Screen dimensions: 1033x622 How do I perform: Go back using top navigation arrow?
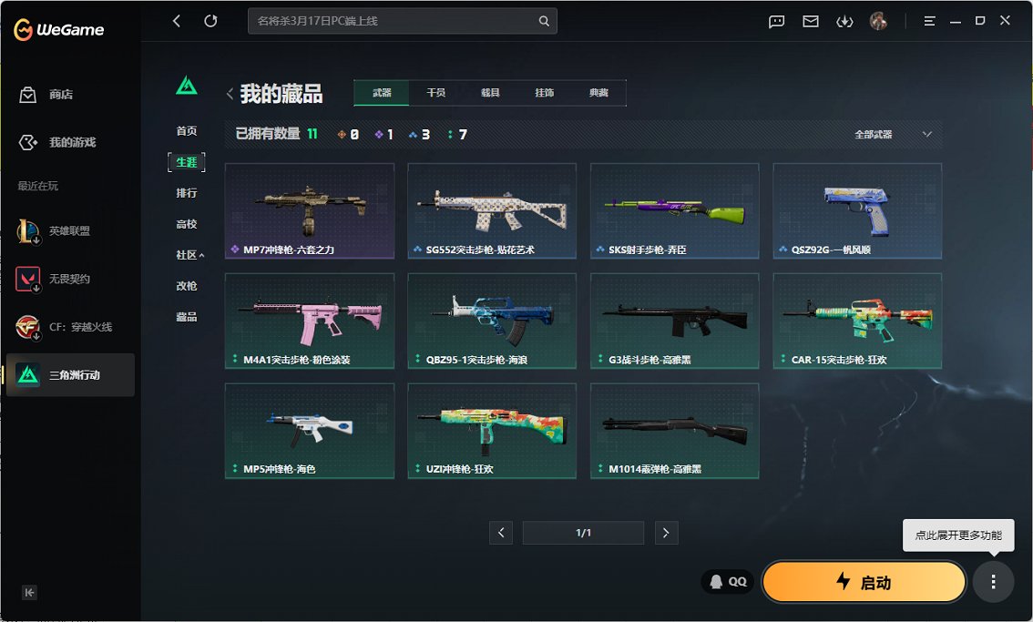(177, 21)
